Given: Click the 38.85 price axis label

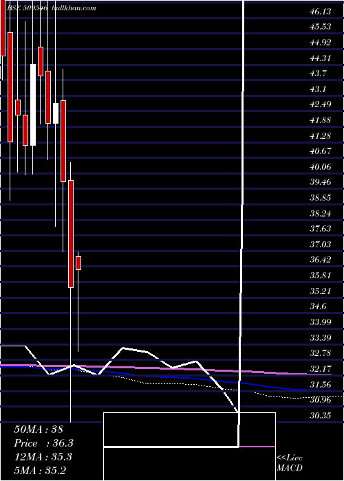Looking at the screenshot, I should (x=321, y=198).
